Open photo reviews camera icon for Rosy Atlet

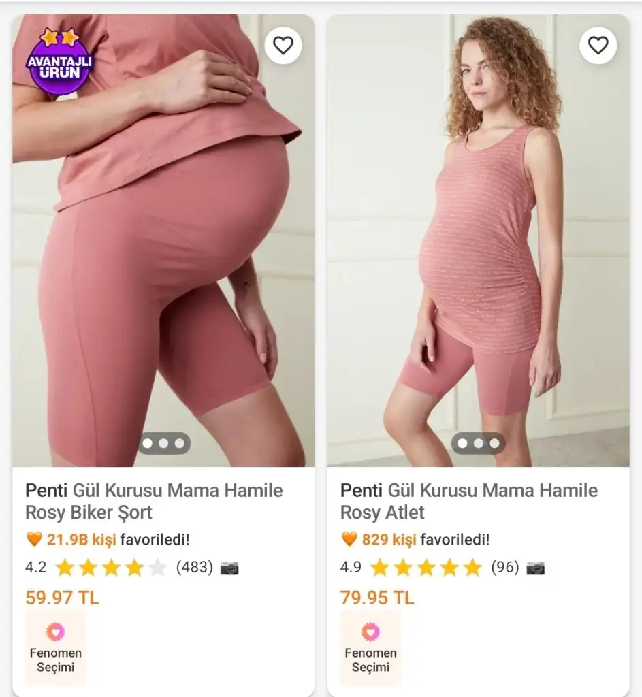[536, 568]
